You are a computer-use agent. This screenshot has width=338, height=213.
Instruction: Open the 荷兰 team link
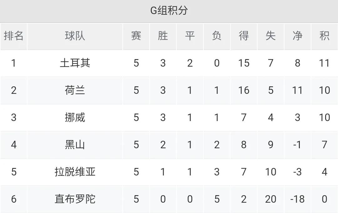(75, 90)
